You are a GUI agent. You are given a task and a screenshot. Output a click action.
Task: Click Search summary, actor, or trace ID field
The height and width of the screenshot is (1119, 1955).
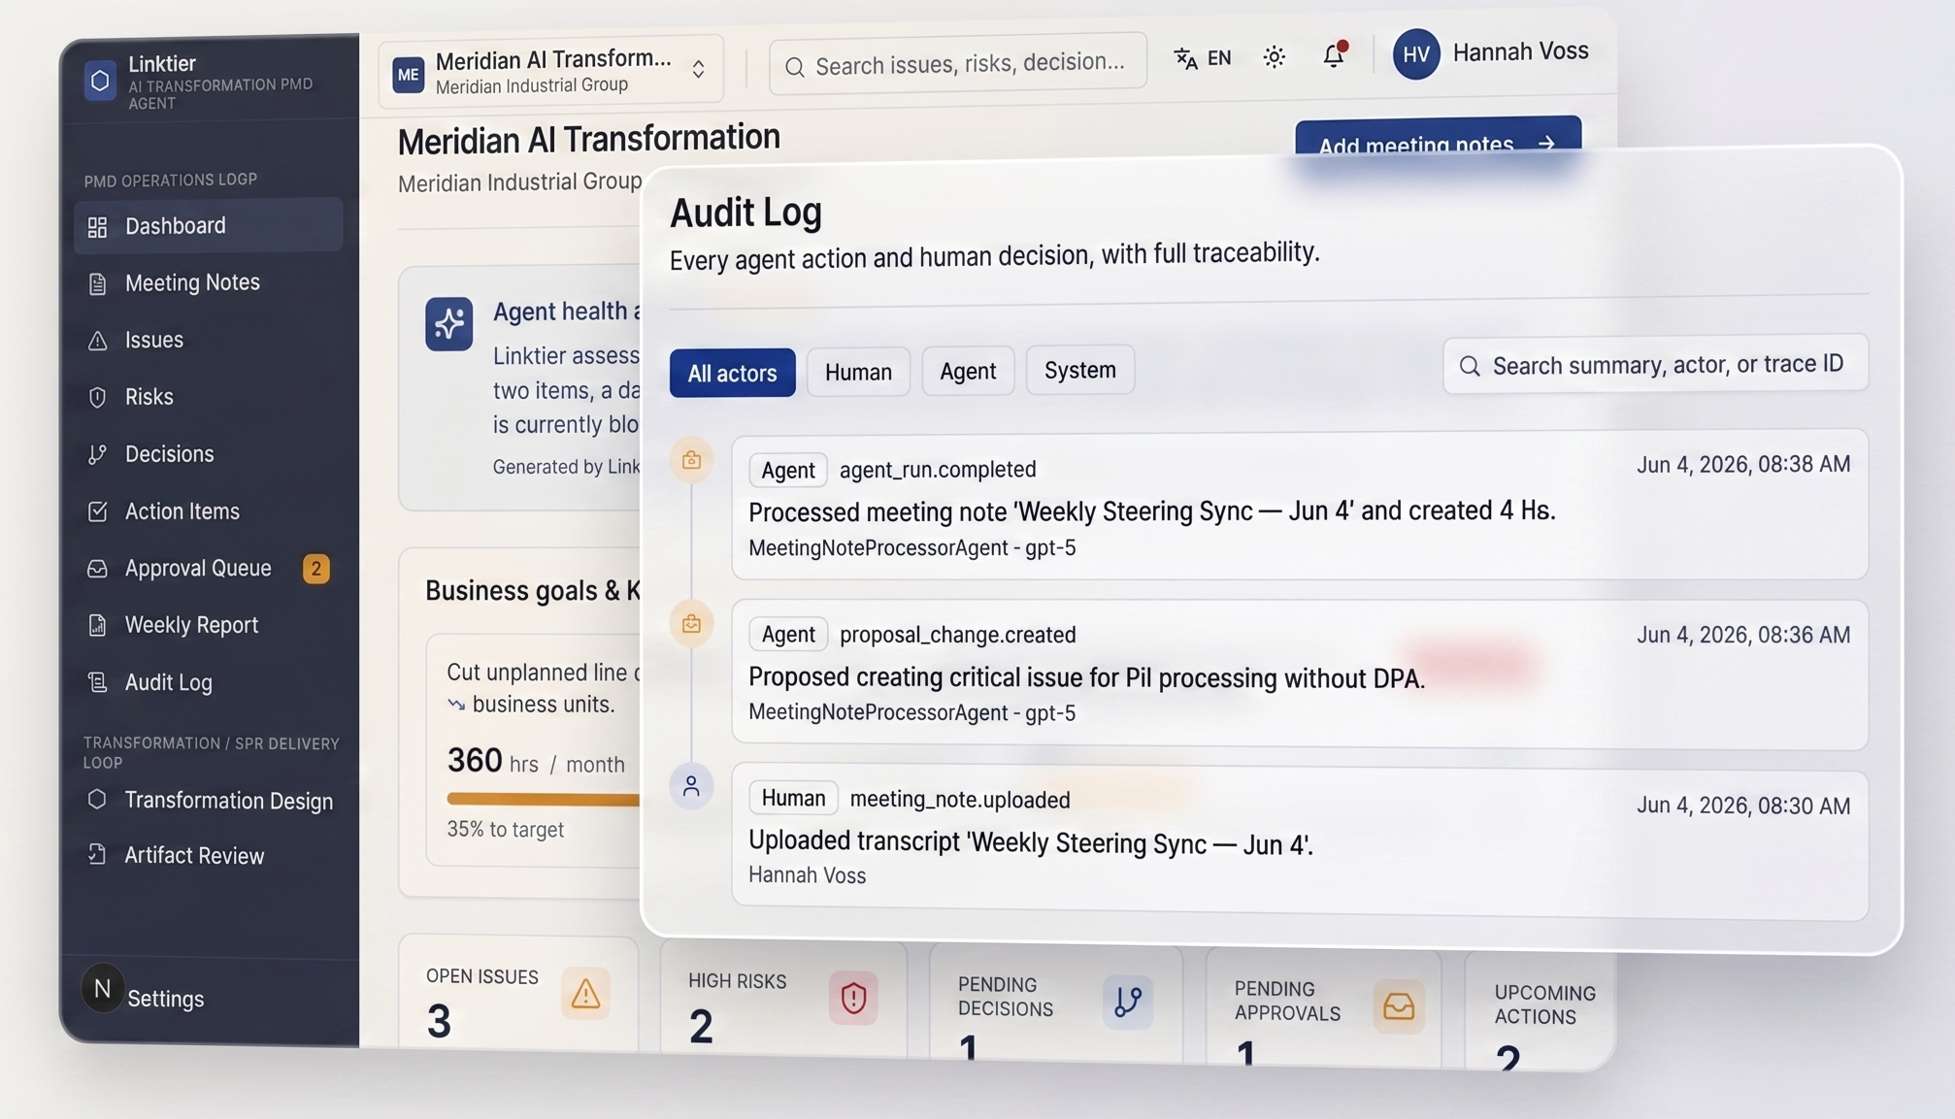point(1655,364)
